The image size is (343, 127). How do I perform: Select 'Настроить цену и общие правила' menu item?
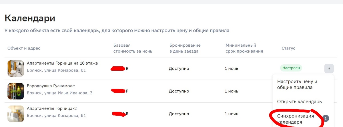(297, 84)
